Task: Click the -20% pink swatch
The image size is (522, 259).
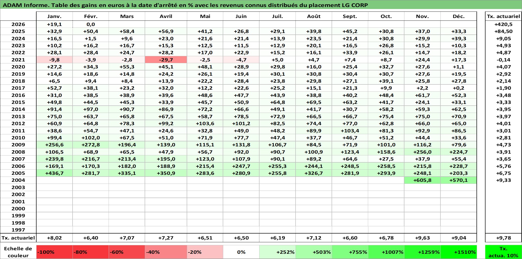Action: (205, 252)
